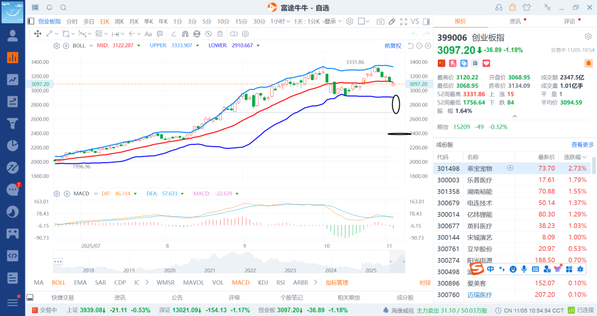597x316 pixels.
Task: Show more indicators after ARBR
Action: point(315,282)
